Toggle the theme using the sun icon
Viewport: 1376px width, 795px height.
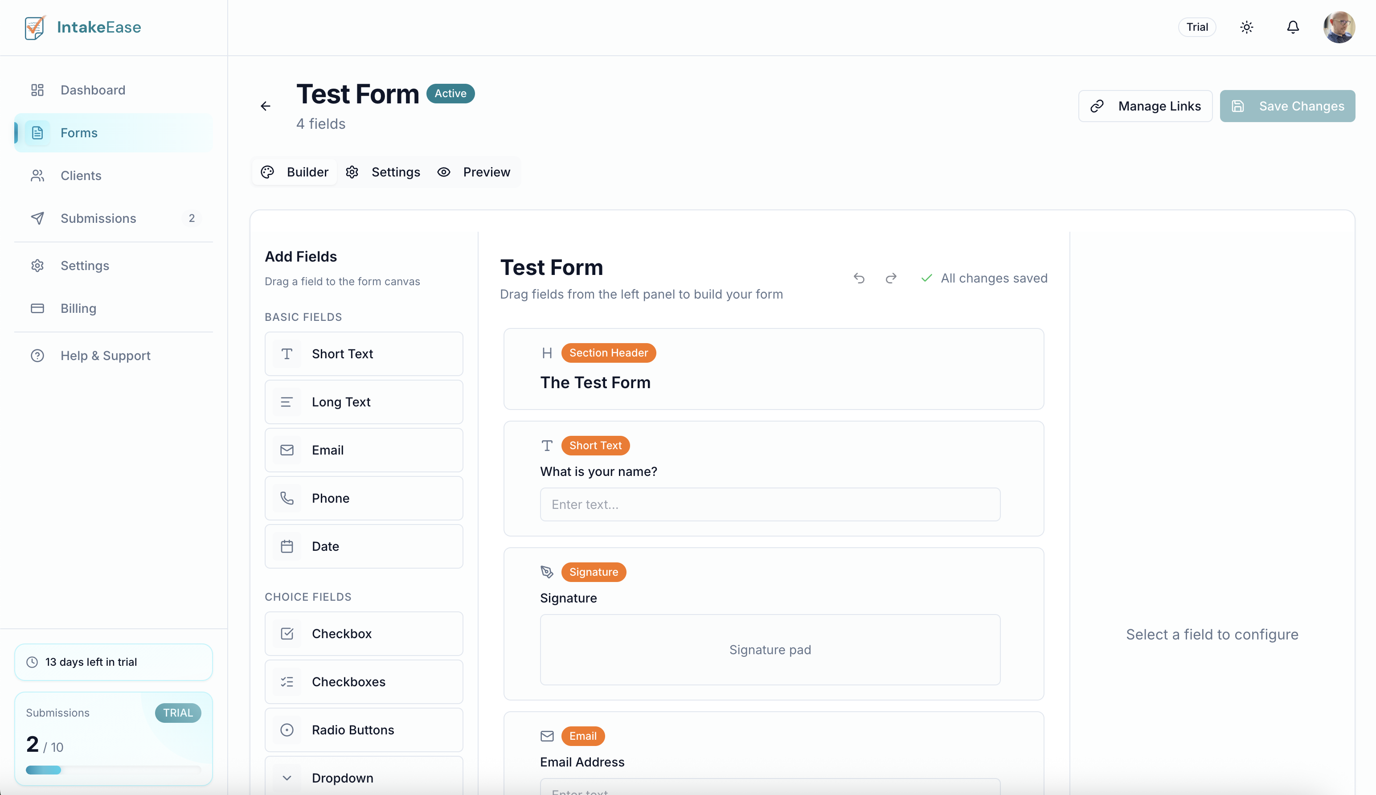coord(1246,27)
